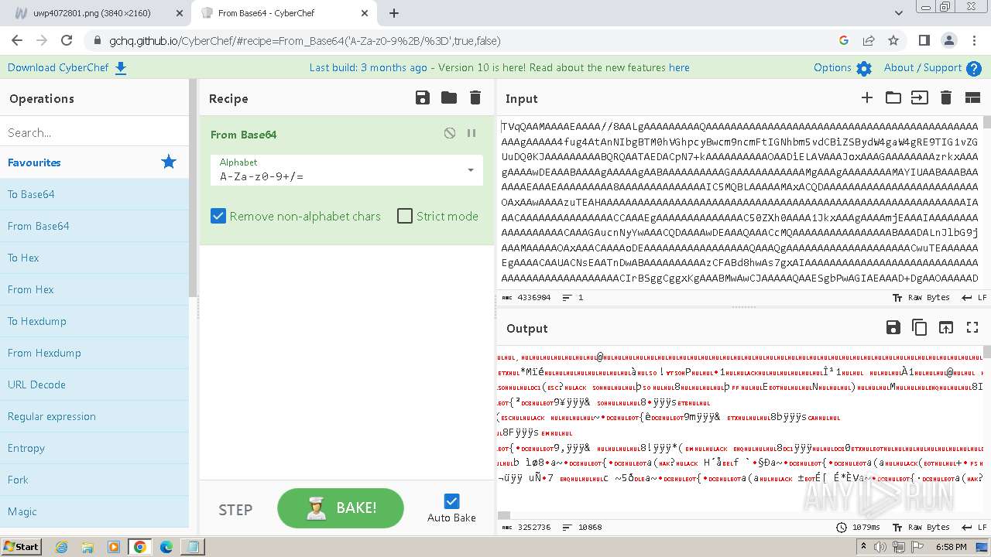Toggle the Auto Bake checkbox
The image size is (991, 557).
[x=452, y=501]
